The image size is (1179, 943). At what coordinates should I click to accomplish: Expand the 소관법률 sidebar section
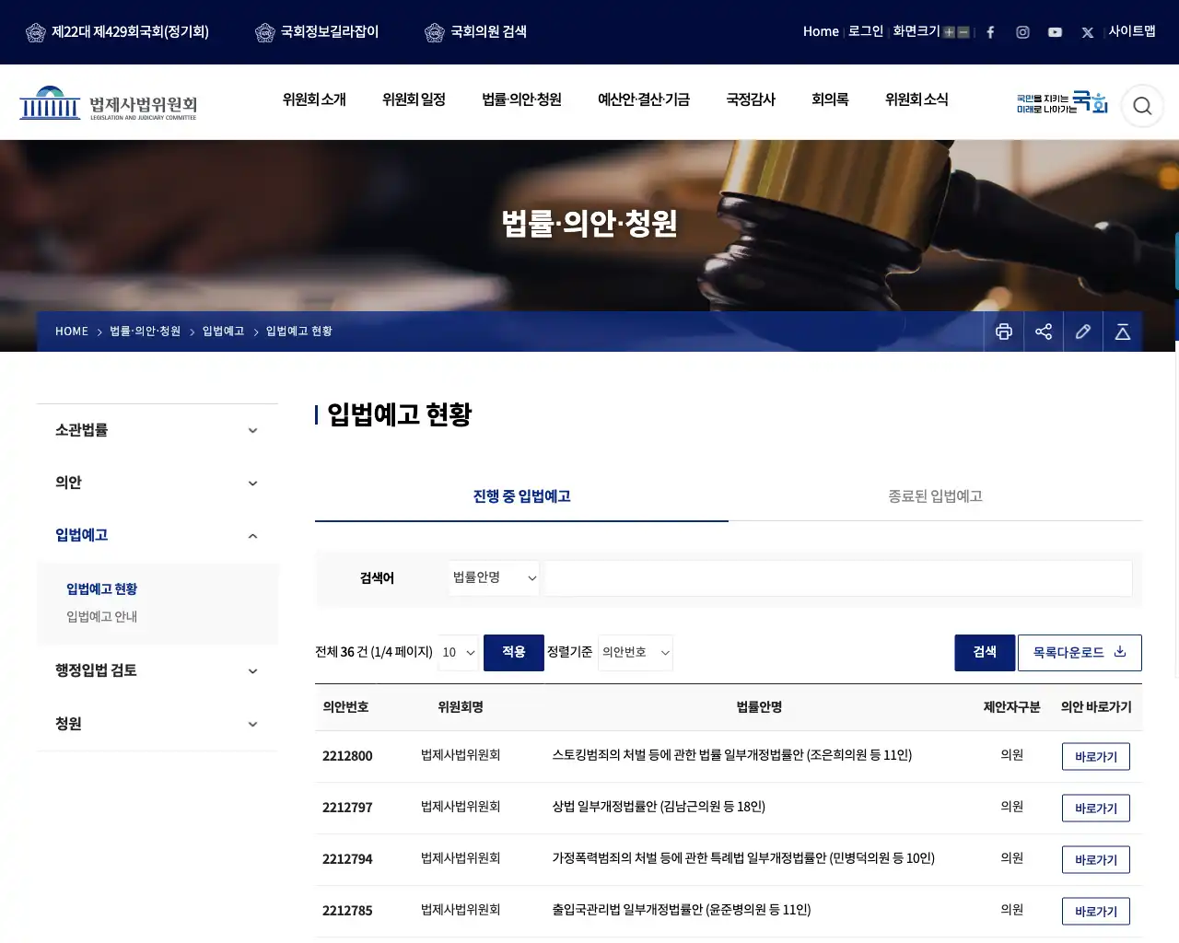pyautogui.click(x=158, y=430)
